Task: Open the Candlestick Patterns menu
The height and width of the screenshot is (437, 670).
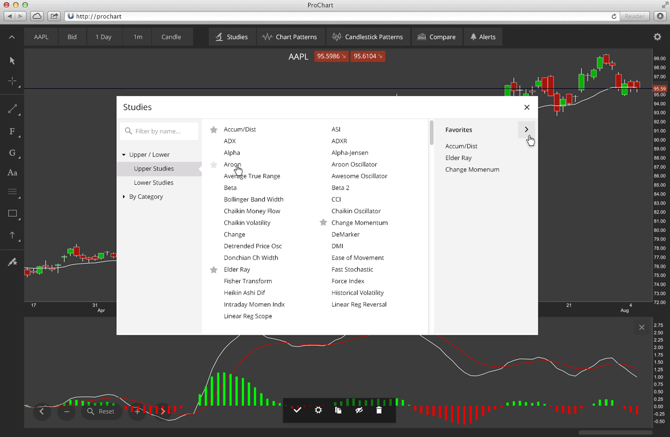Action: (x=367, y=37)
